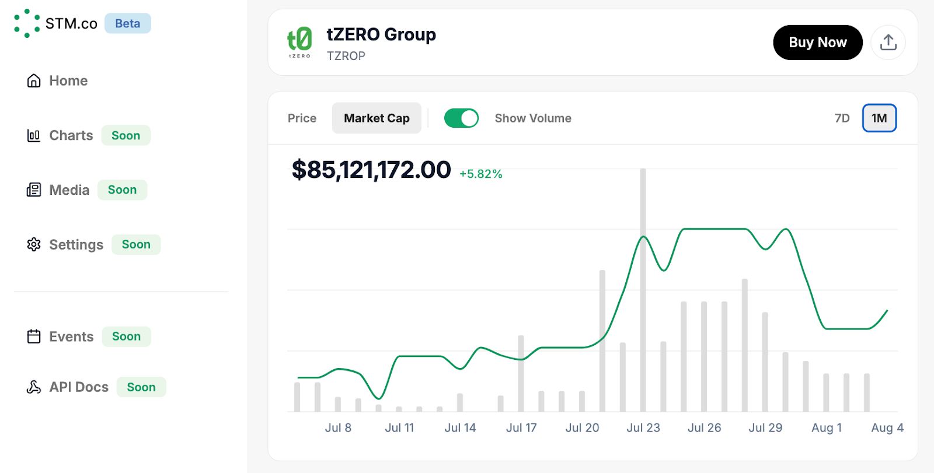The image size is (934, 473).
Task: Click the $85,121,172.00 market cap value
Action: pyautogui.click(x=371, y=170)
